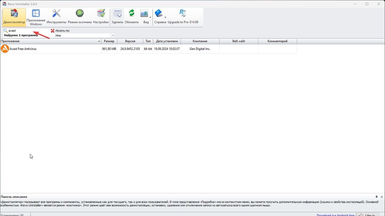
Task: Open the Справка book icon
Action: (x=159, y=13)
